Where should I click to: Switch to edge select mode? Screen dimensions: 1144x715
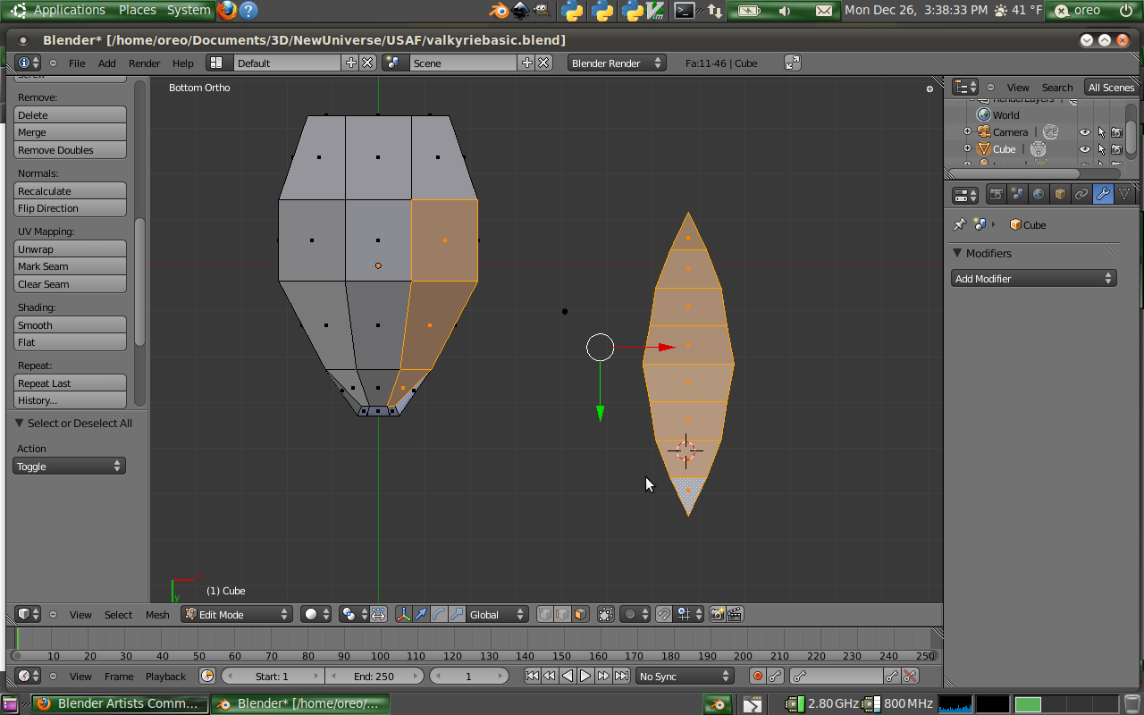tap(562, 614)
